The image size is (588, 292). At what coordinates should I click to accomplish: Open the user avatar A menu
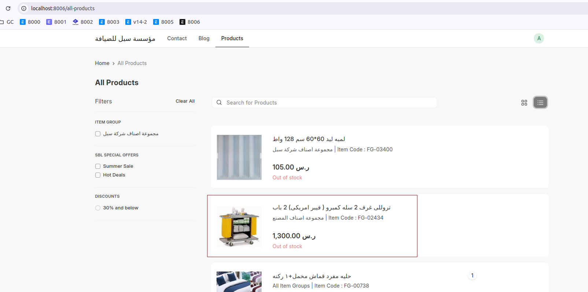tap(539, 38)
